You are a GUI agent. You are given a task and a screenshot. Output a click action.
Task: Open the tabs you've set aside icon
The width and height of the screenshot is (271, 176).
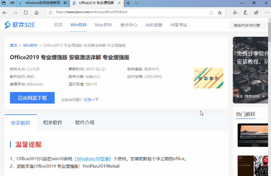(x=4, y=3)
